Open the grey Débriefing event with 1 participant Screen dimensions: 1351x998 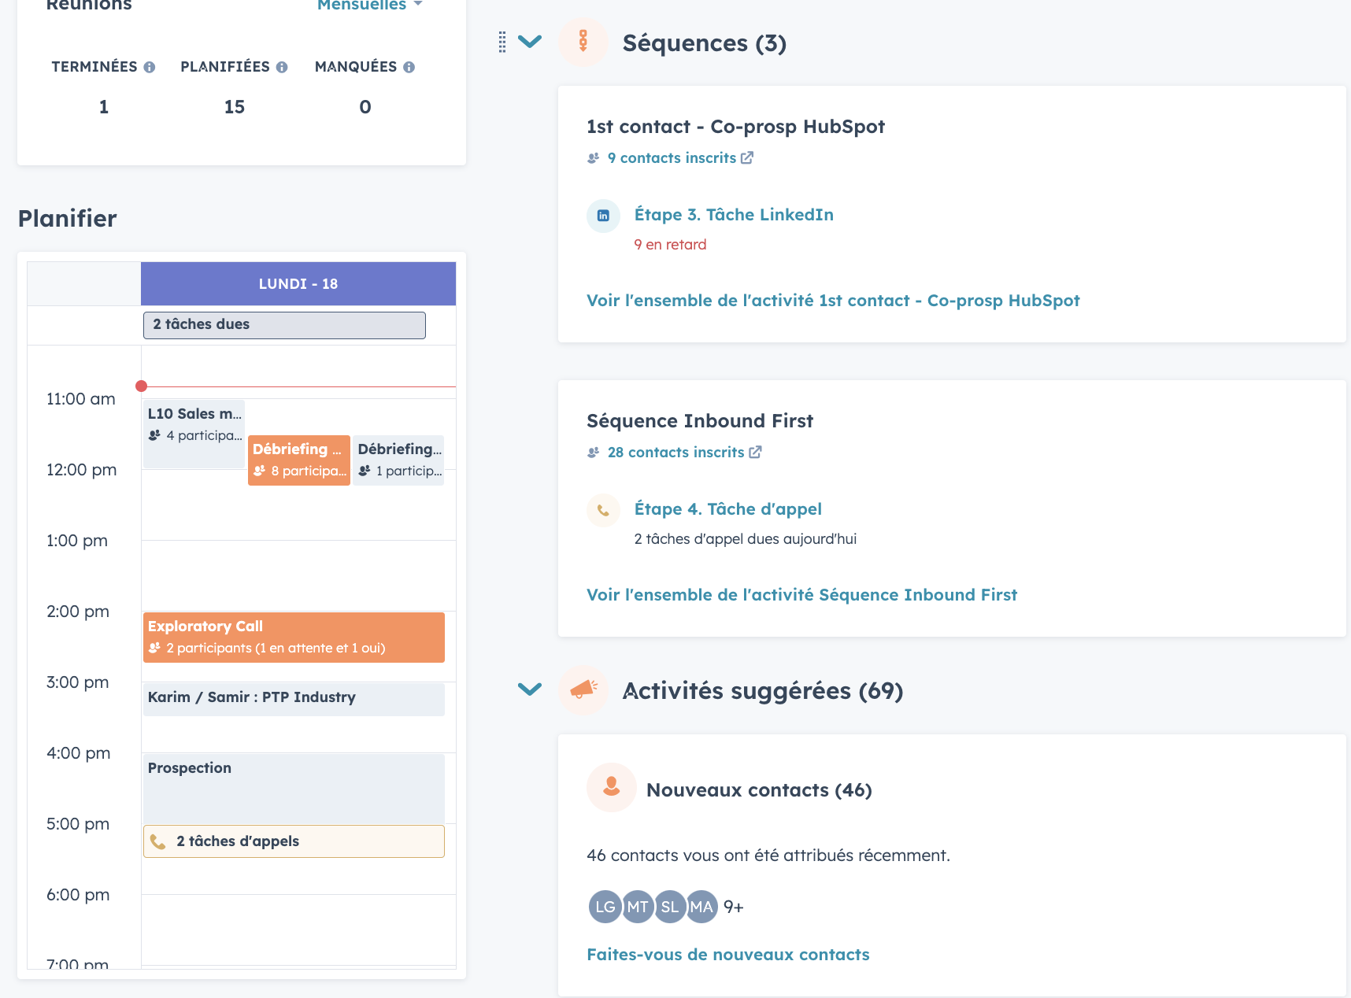[399, 460]
